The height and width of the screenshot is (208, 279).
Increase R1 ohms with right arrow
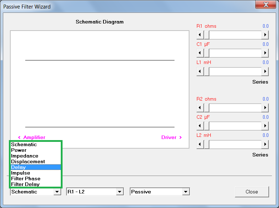coord(265,35)
